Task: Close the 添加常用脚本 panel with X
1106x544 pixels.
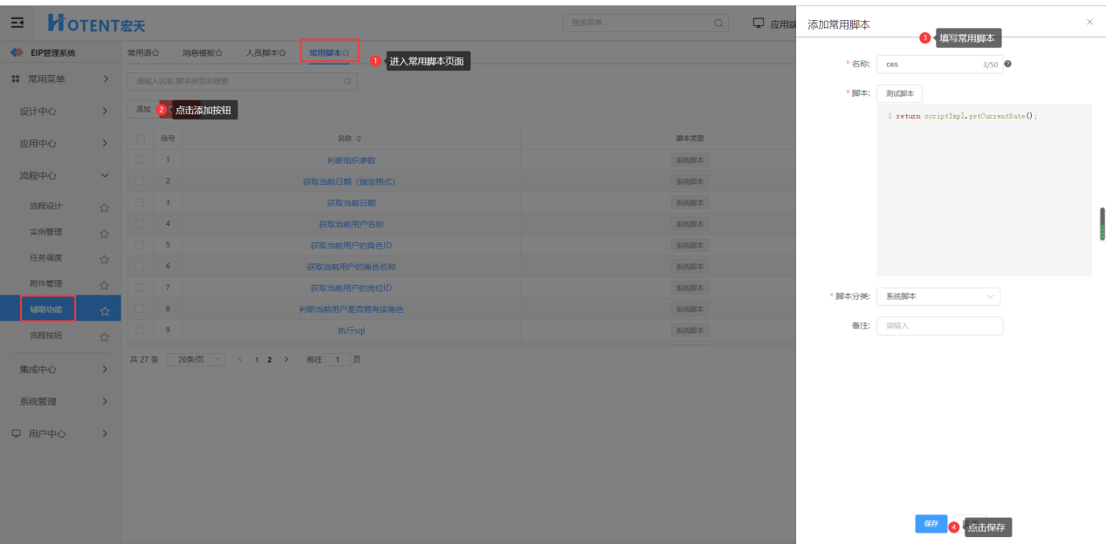Action: click(x=1089, y=22)
